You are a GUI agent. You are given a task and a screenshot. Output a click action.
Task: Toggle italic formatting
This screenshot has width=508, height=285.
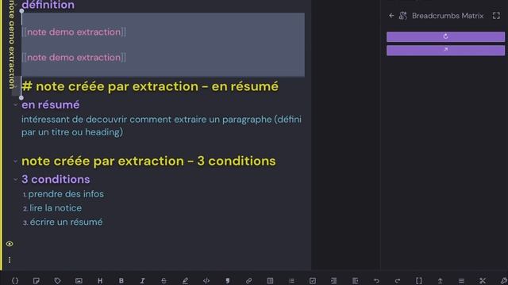pyautogui.click(x=143, y=281)
